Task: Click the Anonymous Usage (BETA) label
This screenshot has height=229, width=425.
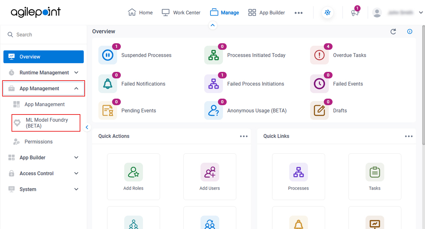Action: (257, 111)
